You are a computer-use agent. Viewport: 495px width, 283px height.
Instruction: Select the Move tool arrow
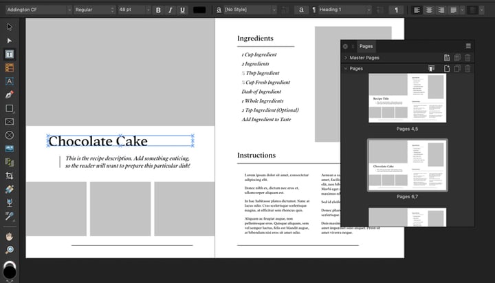[x=9, y=27]
